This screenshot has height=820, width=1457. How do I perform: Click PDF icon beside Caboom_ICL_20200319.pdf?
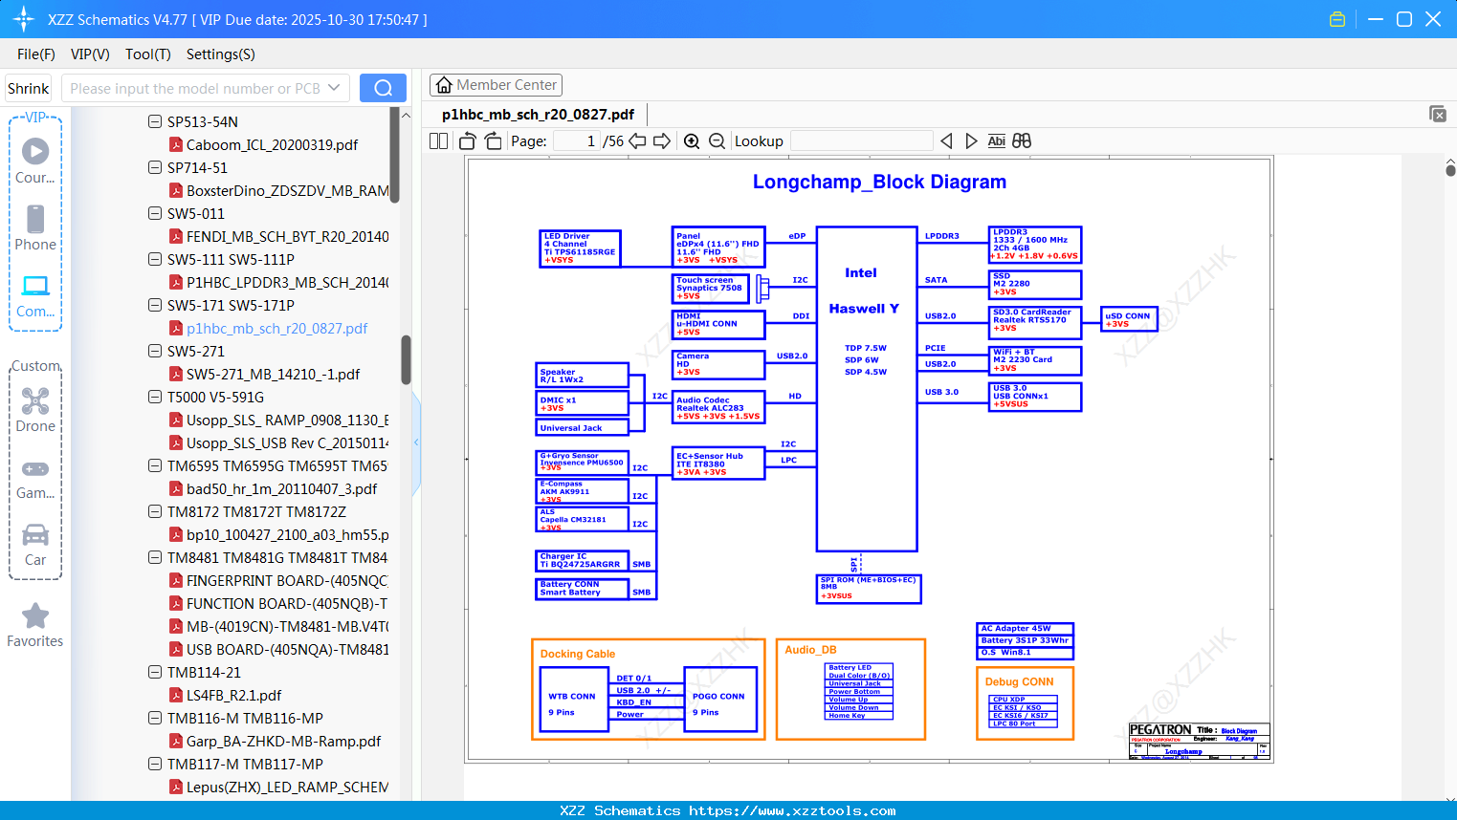pos(176,144)
